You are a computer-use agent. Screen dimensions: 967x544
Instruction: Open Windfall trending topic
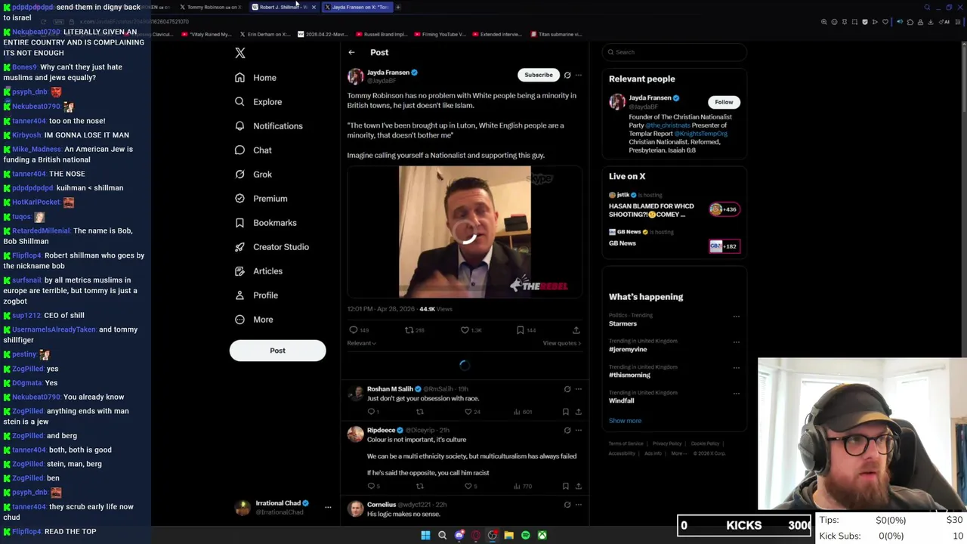click(x=622, y=400)
